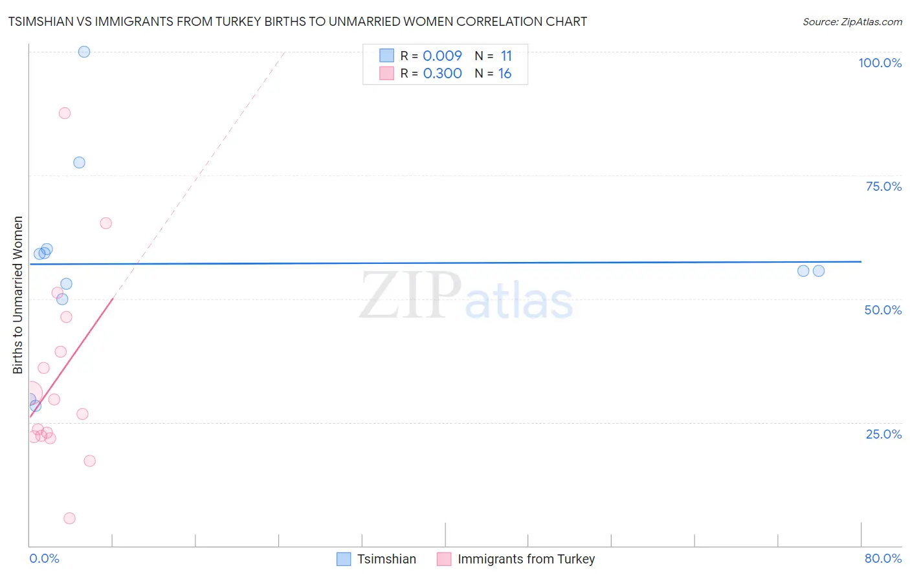Click the chart title text
910x577 pixels.
point(298,21)
